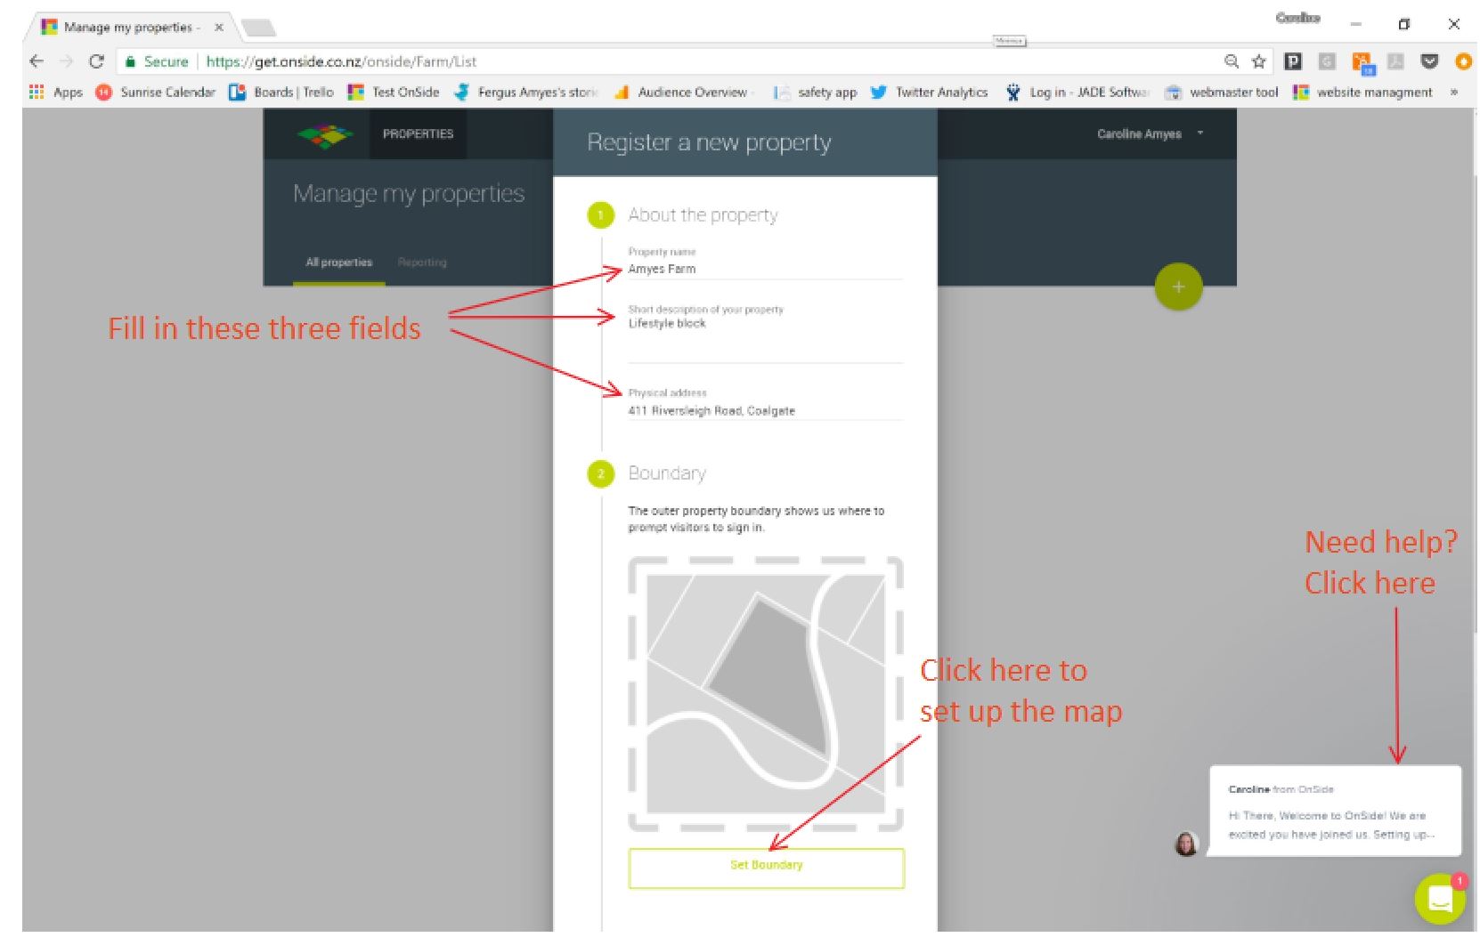
Task: Switch to the Reporting tab
Action: coord(422,263)
